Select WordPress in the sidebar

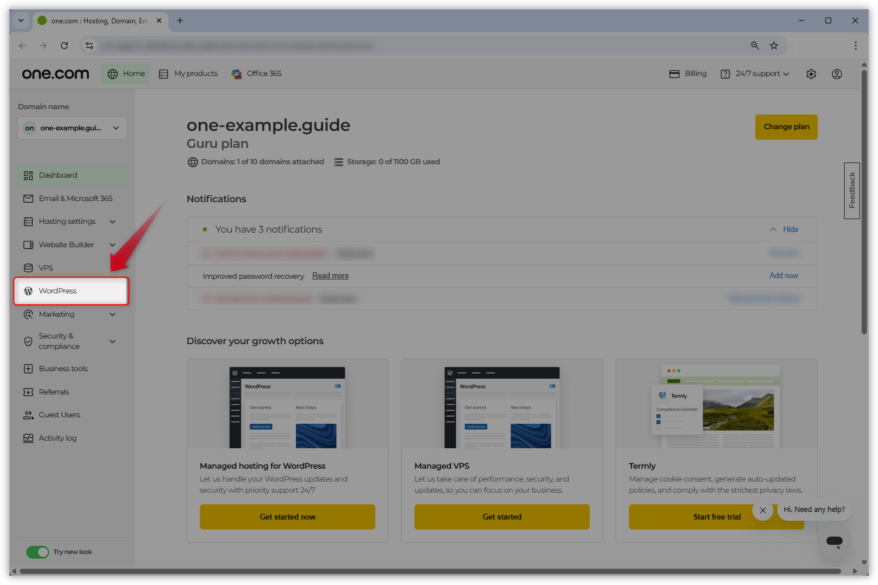point(57,291)
